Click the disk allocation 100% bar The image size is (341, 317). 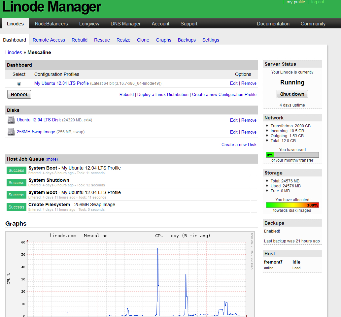[x=292, y=205]
